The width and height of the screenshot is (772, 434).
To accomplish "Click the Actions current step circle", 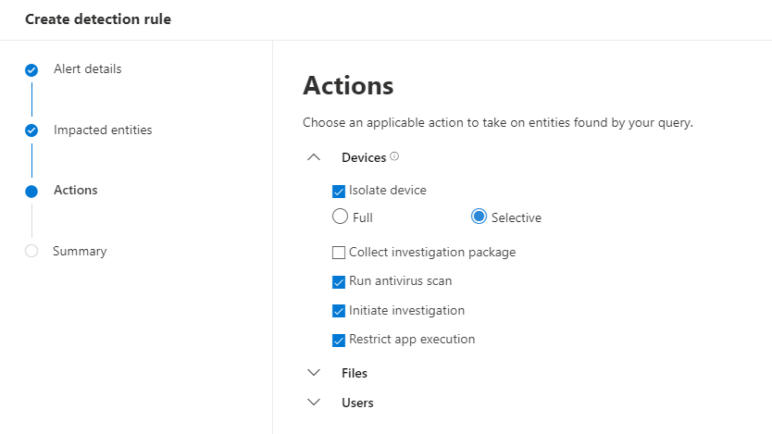I will pyautogui.click(x=31, y=192).
